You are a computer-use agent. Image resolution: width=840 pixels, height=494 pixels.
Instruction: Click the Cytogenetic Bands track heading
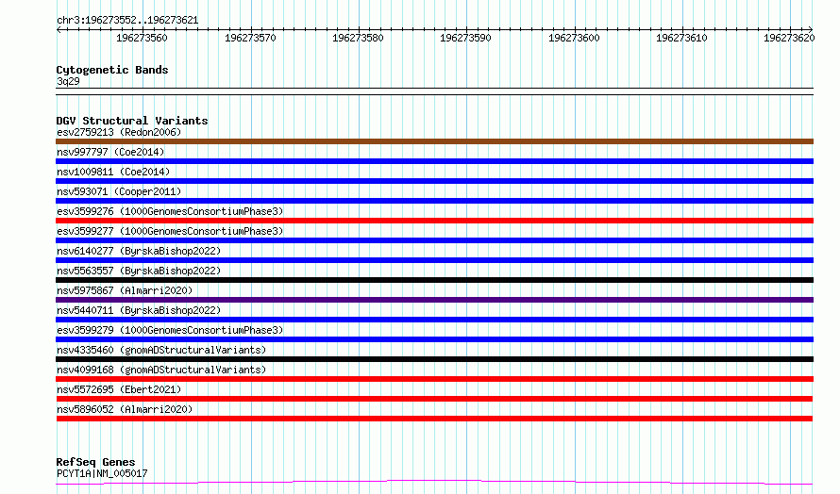pos(112,70)
